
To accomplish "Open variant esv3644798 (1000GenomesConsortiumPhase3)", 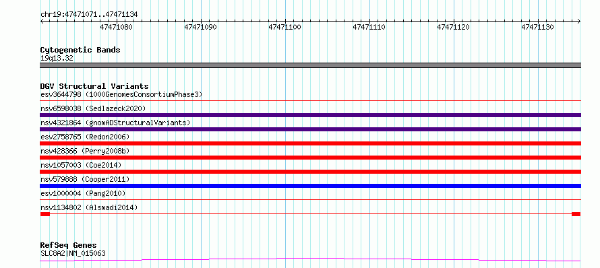I will click(121, 94).
